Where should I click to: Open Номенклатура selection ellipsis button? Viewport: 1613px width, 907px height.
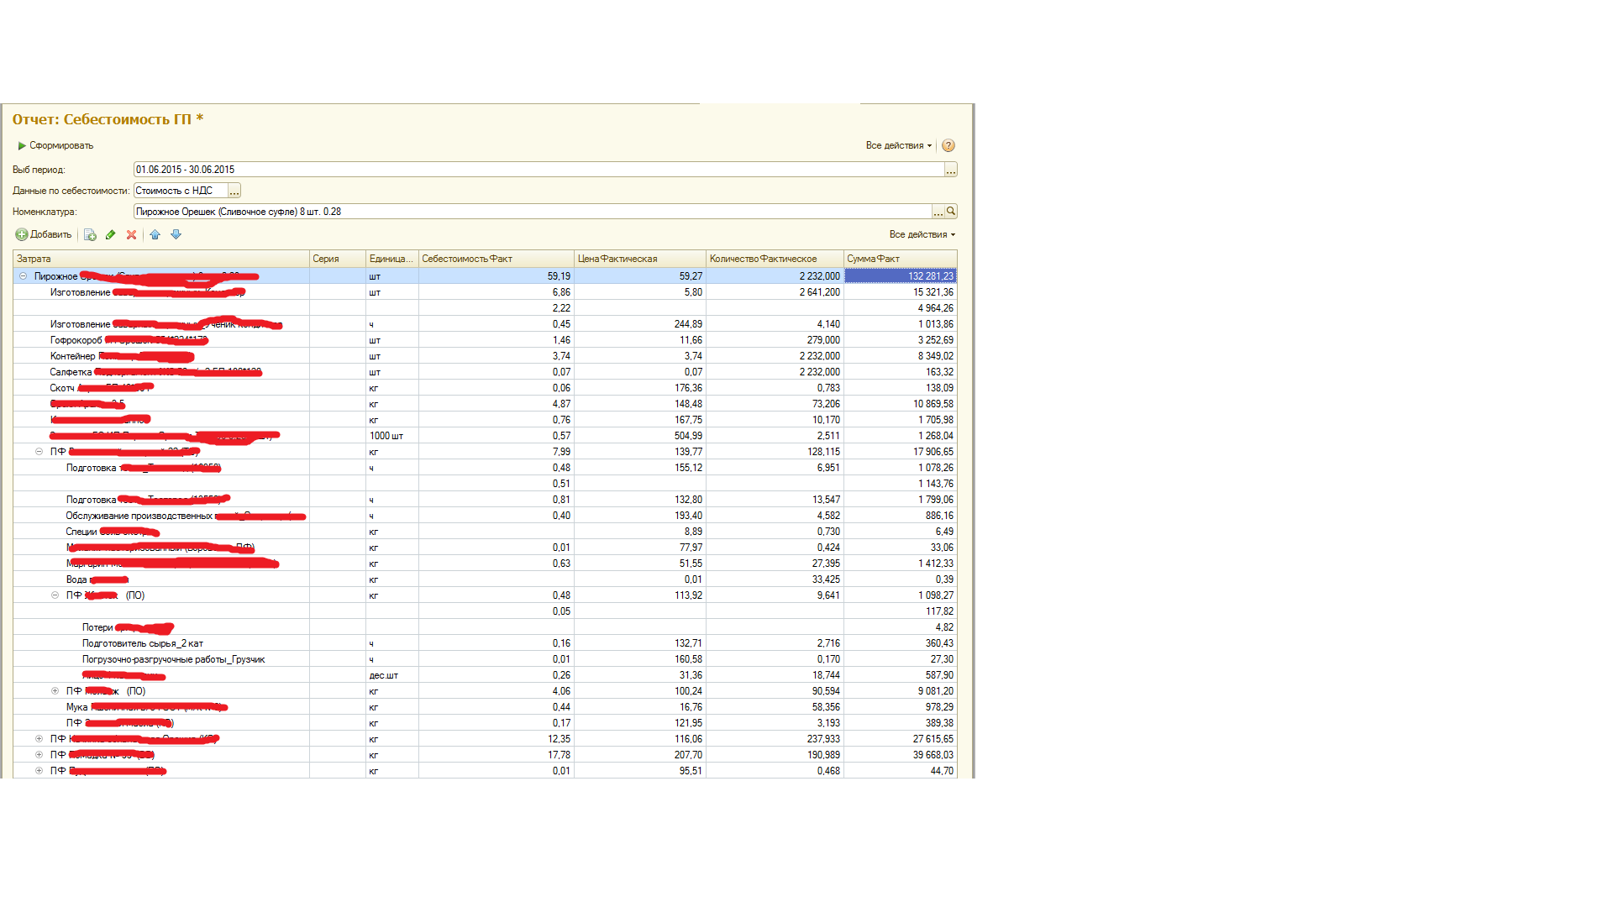point(938,212)
